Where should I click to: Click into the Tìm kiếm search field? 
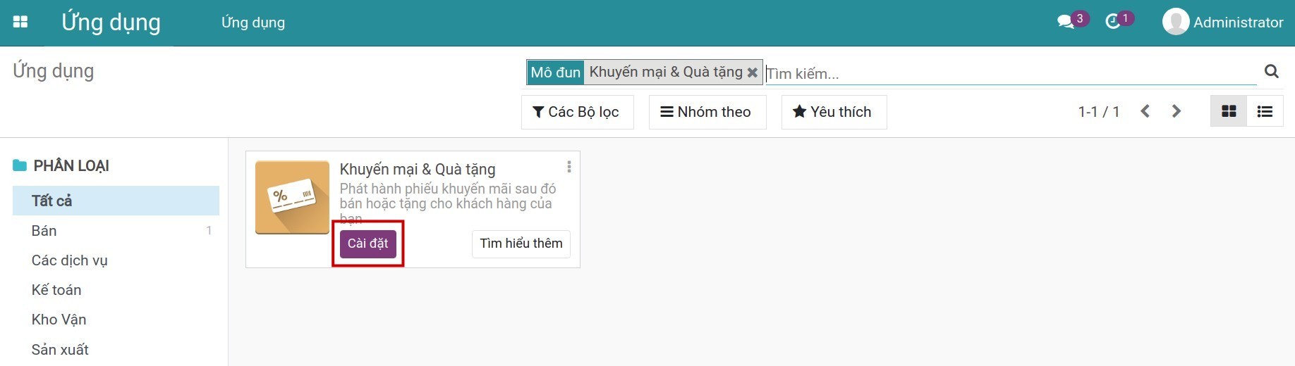tap(1011, 73)
